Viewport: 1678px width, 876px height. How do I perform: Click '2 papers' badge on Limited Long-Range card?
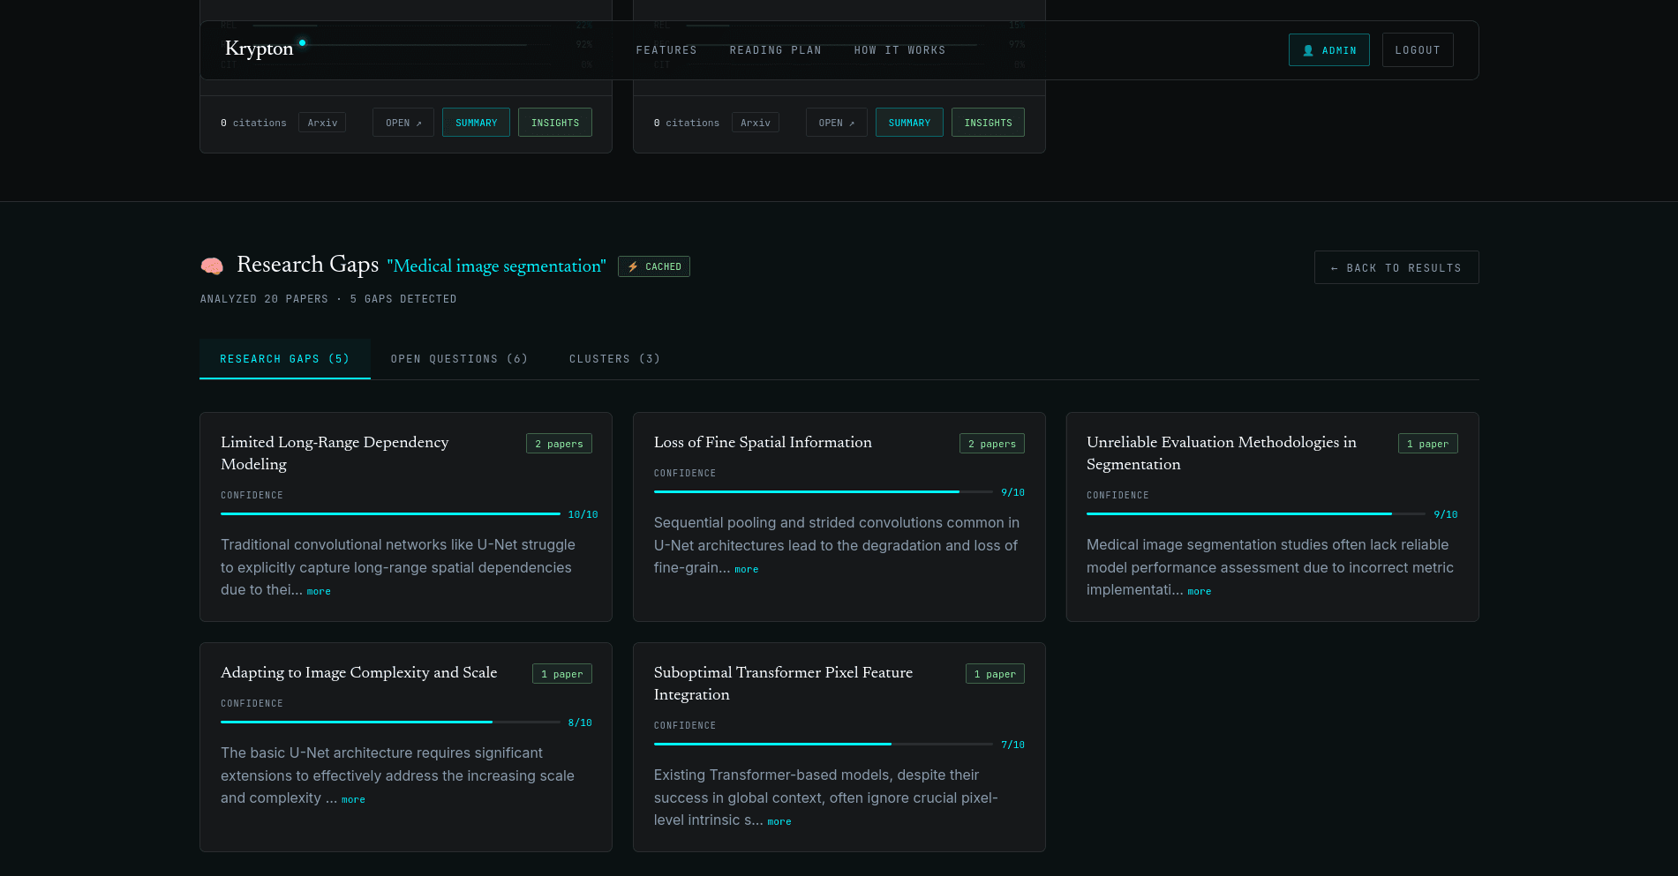click(x=559, y=444)
